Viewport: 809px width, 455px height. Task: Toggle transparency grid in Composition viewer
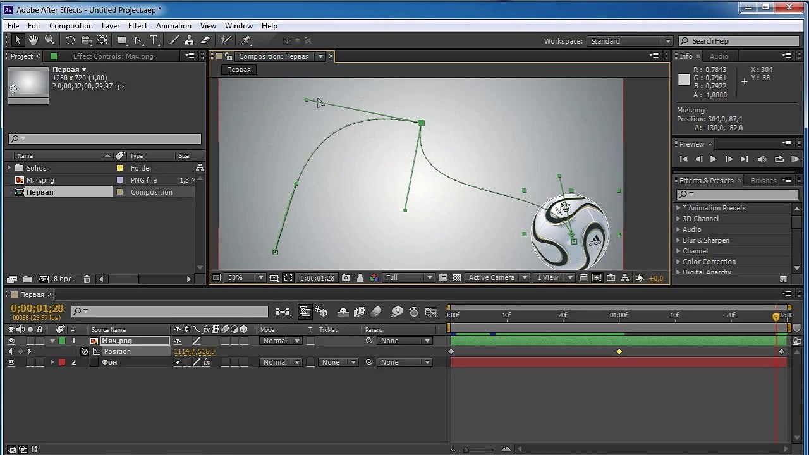(456, 277)
